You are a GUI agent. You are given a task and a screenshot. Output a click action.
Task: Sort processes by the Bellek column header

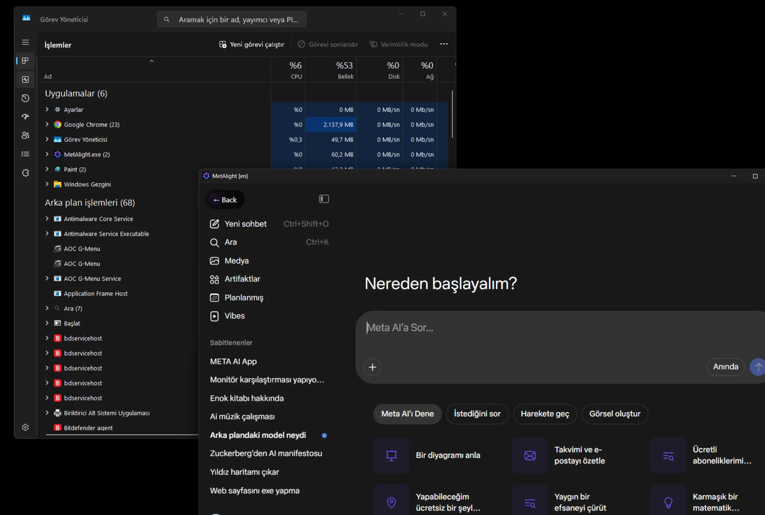coord(331,70)
